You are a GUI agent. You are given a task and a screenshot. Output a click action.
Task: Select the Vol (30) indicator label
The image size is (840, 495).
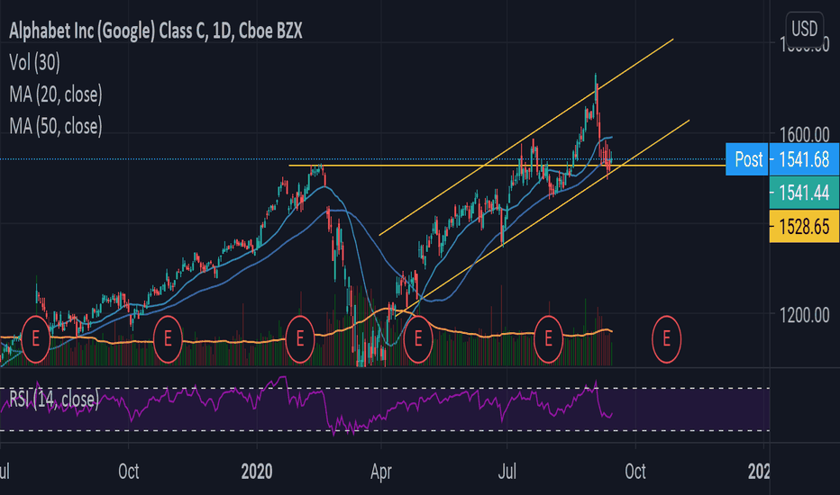click(35, 63)
